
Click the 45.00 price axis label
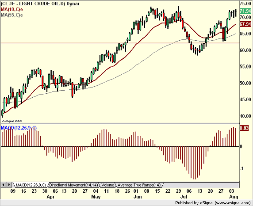(245, 99)
